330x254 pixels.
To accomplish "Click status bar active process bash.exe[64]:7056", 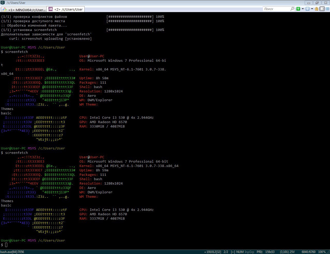I will pyautogui.click(x=12, y=252).
